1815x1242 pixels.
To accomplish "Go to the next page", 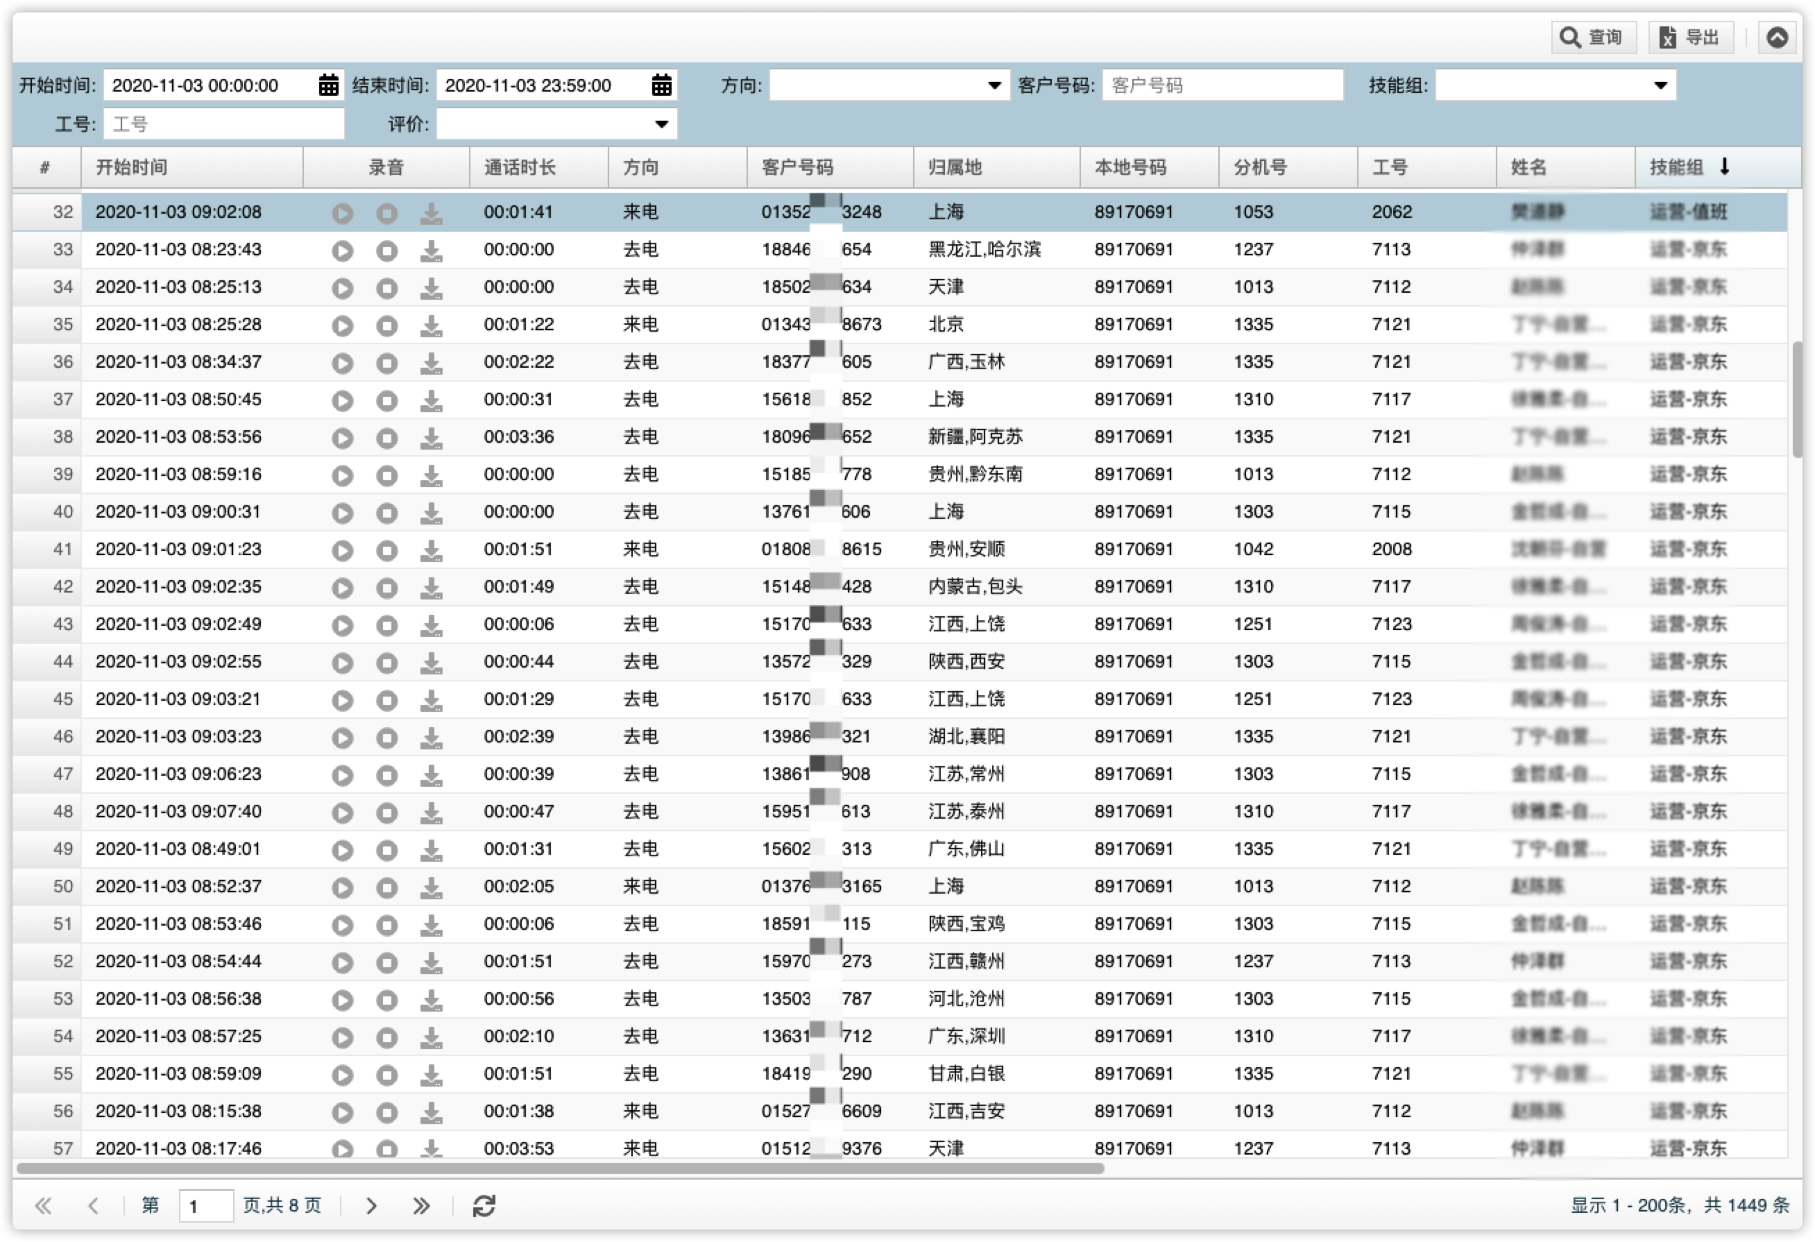I will pos(372,1207).
